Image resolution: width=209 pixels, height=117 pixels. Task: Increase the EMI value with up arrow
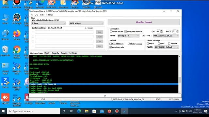pyautogui.click(x=162, y=31)
